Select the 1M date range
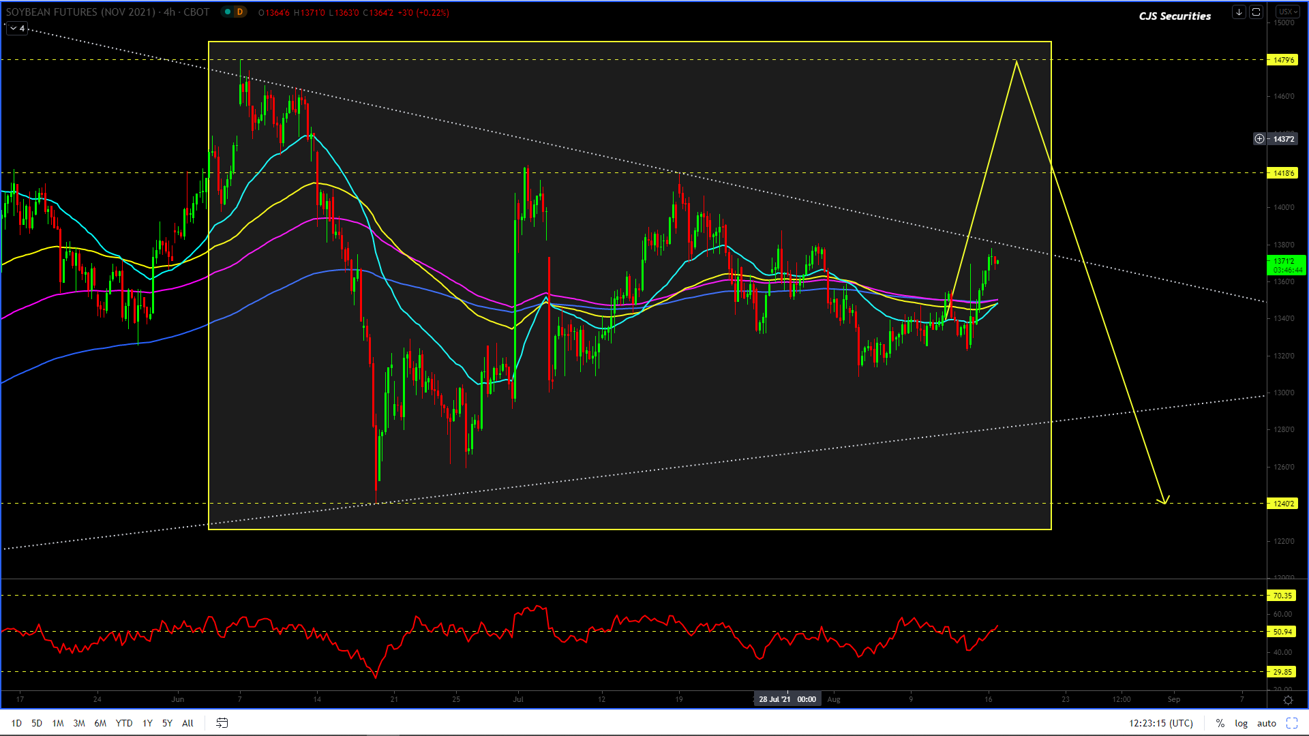 point(58,723)
